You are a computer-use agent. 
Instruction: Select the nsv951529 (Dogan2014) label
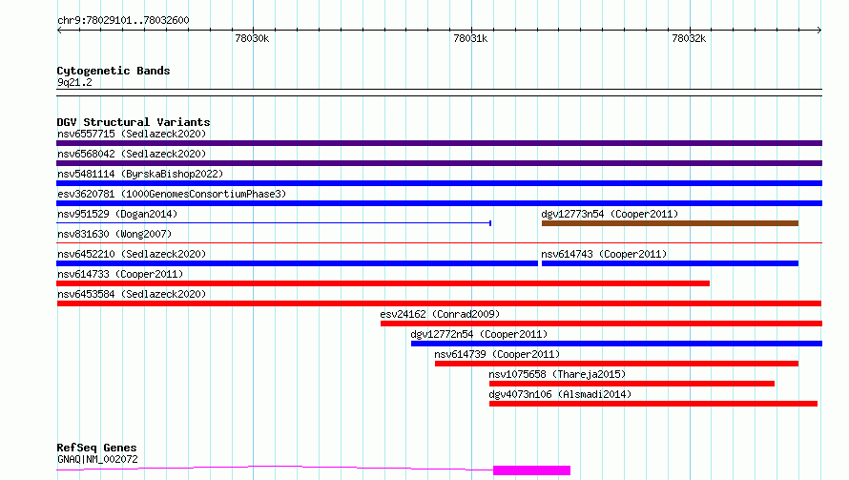(117, 214)
